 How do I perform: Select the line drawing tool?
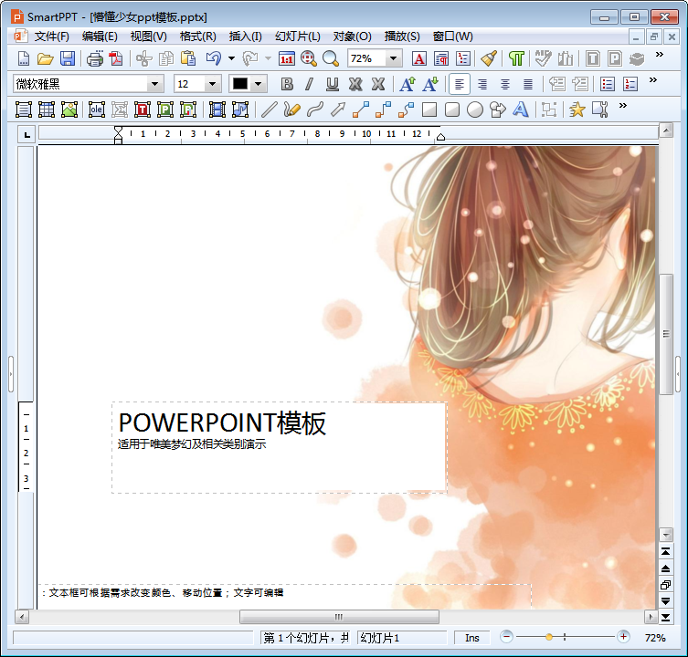(269, 109)
